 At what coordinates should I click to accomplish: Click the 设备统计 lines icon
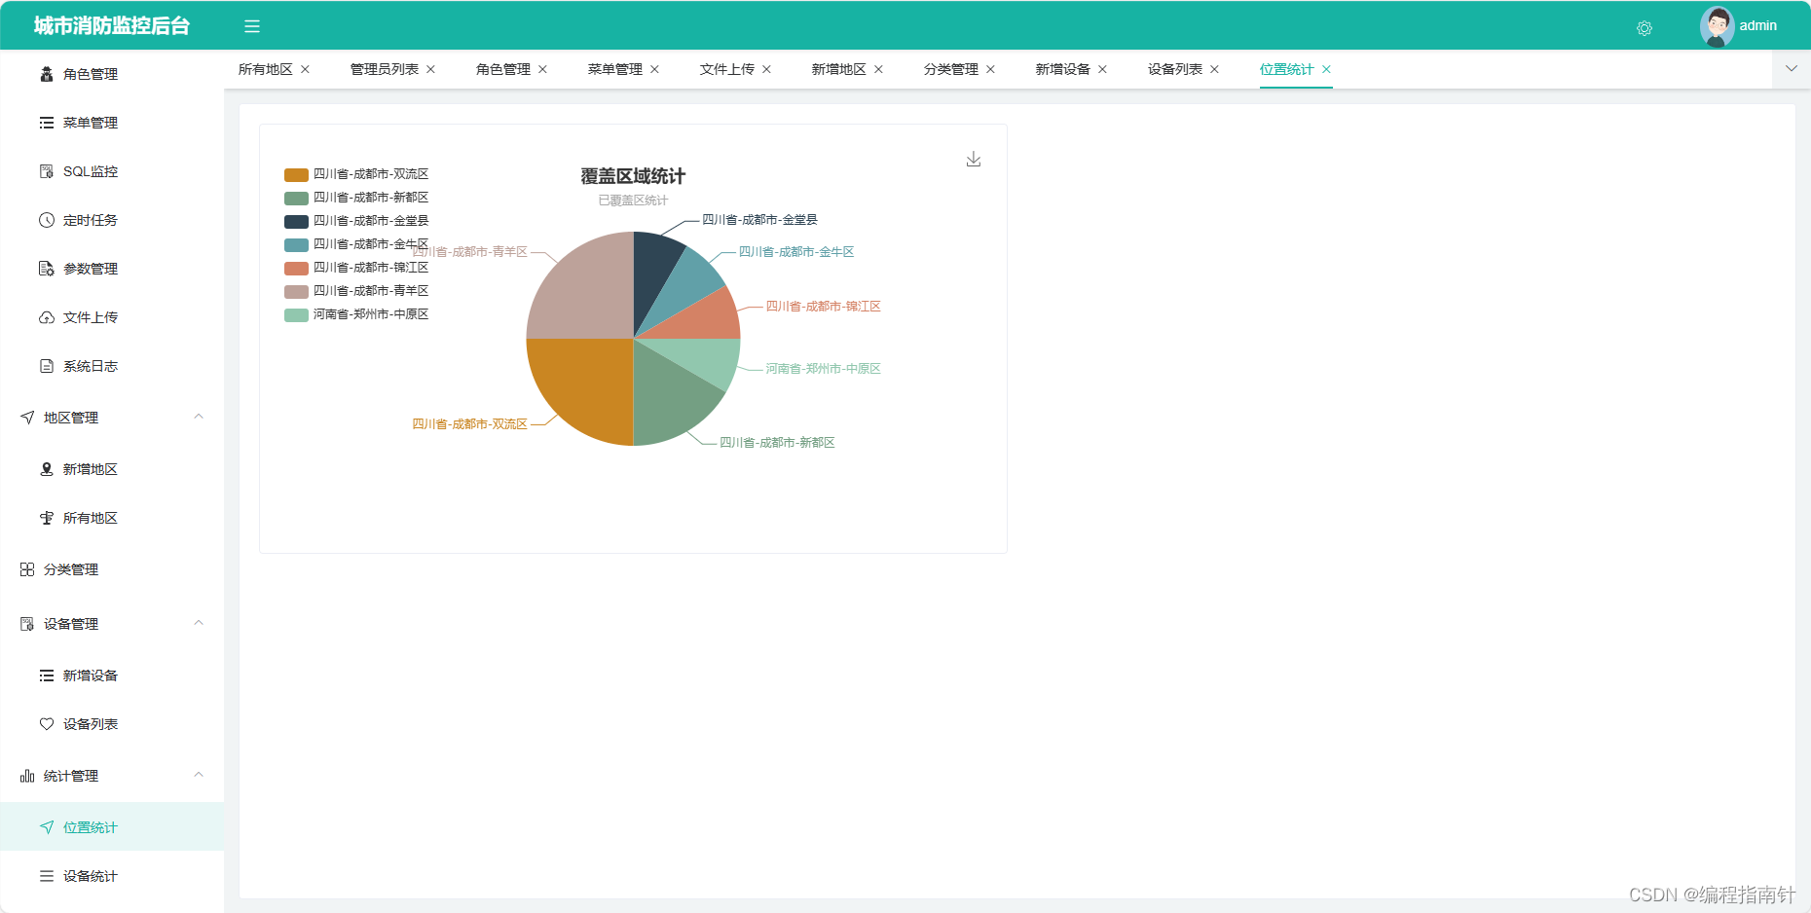[x=47, y=876]
